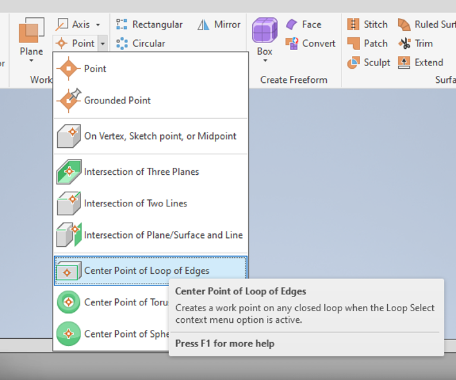Select Intersection of Three Planes option
Screen dimensions: 456x380
141,172
